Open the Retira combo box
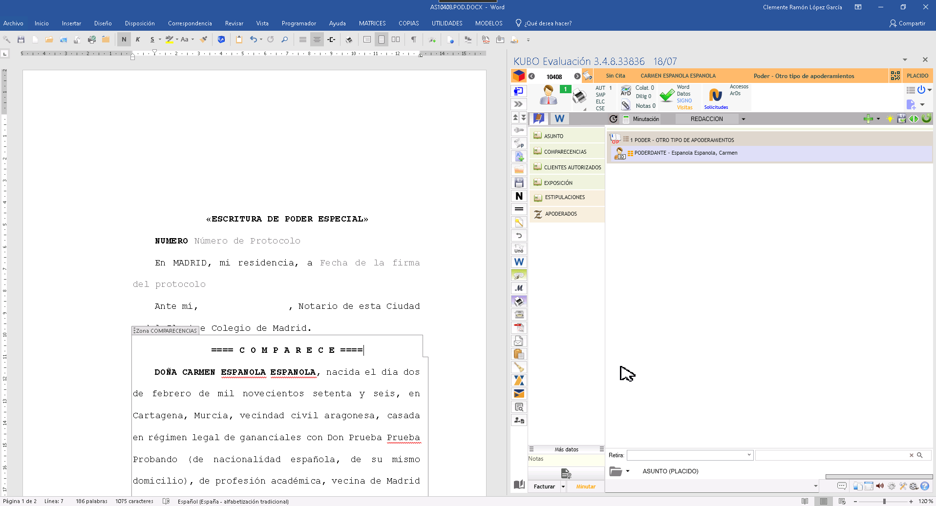The height and width of the screenshot is (506, 936). pos(690,455)
